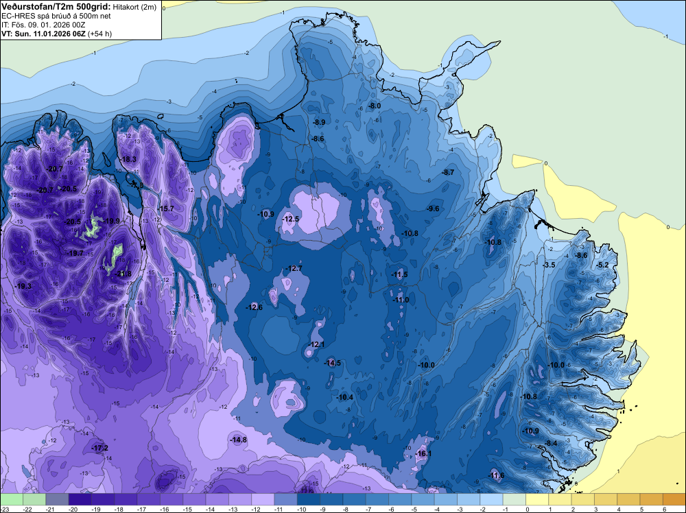
Task: Click the -19.7 temperature value
Action: [75, 253]
